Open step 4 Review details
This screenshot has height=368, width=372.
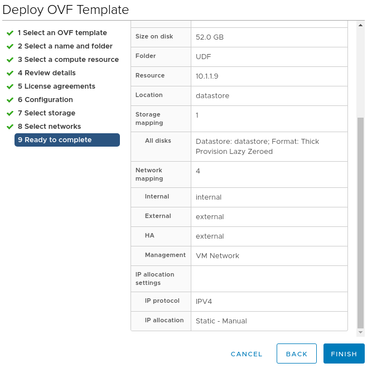point(46,73)
